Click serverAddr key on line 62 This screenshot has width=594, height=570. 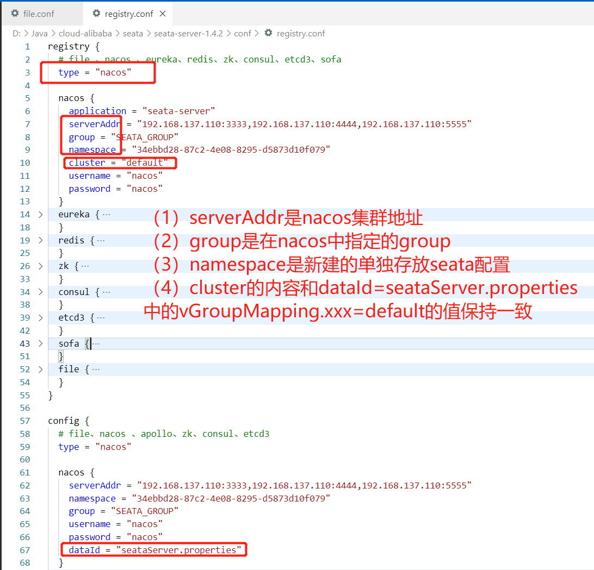[95, 485]
